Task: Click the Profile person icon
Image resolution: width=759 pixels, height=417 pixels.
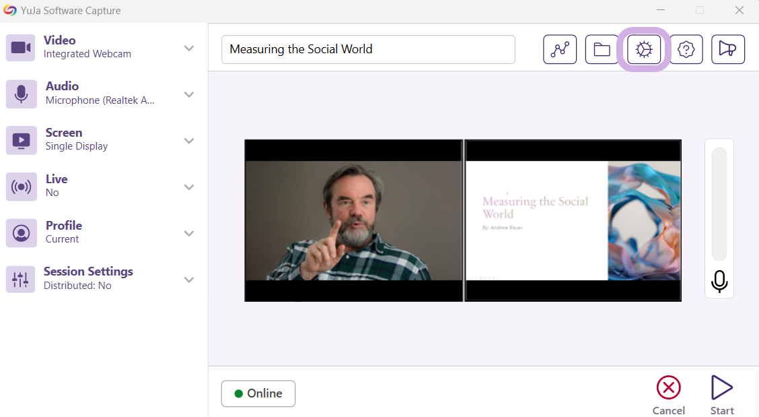Action: coord(21,233)
